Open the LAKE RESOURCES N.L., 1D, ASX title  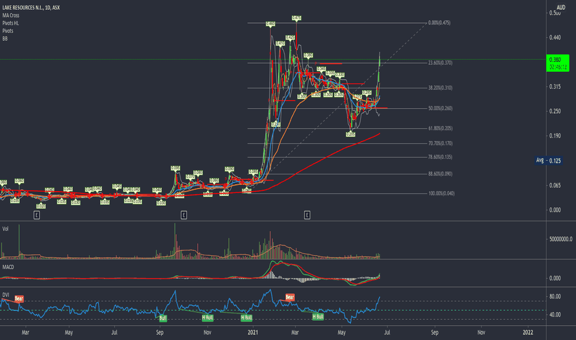[x=31, y=7]
